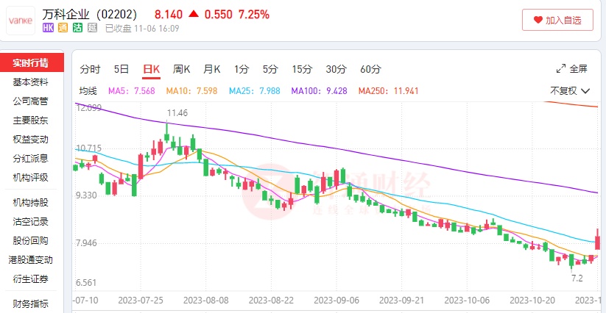The image size is (606, 313).
Task: Open 实时行情 sidebar item
Action: 31,63
